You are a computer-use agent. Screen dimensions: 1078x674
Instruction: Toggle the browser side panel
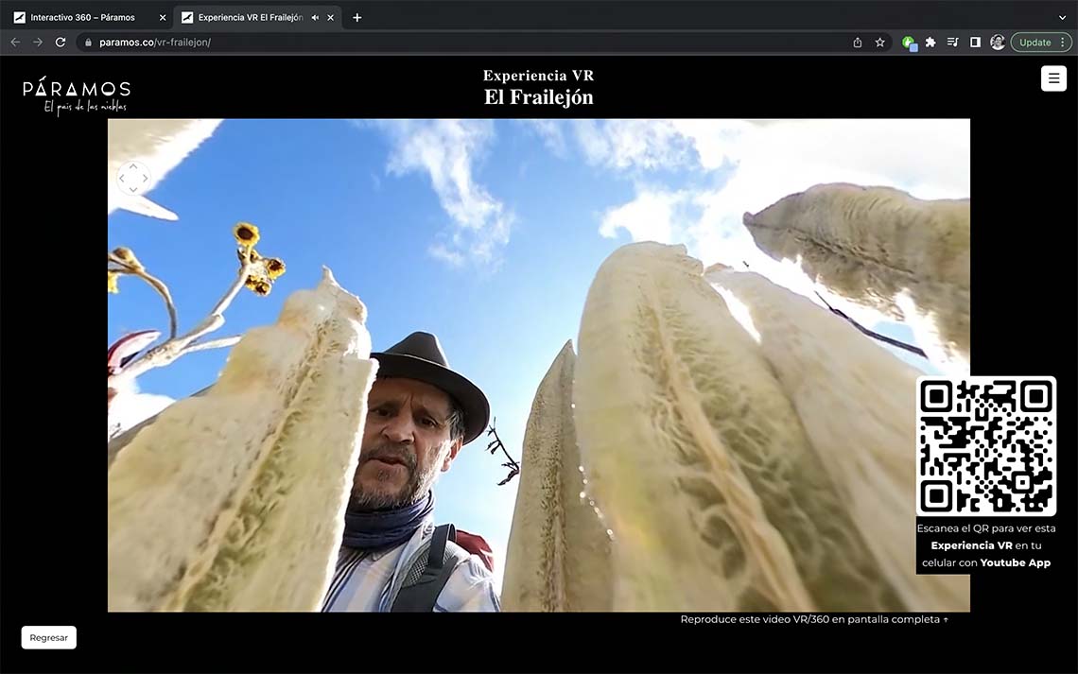pos(975,43)
